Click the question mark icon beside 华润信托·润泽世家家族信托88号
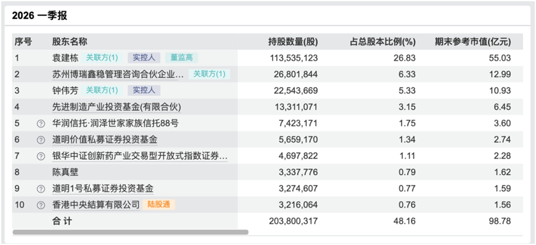Screen dimensions: 536x245 tap(41, 124)
